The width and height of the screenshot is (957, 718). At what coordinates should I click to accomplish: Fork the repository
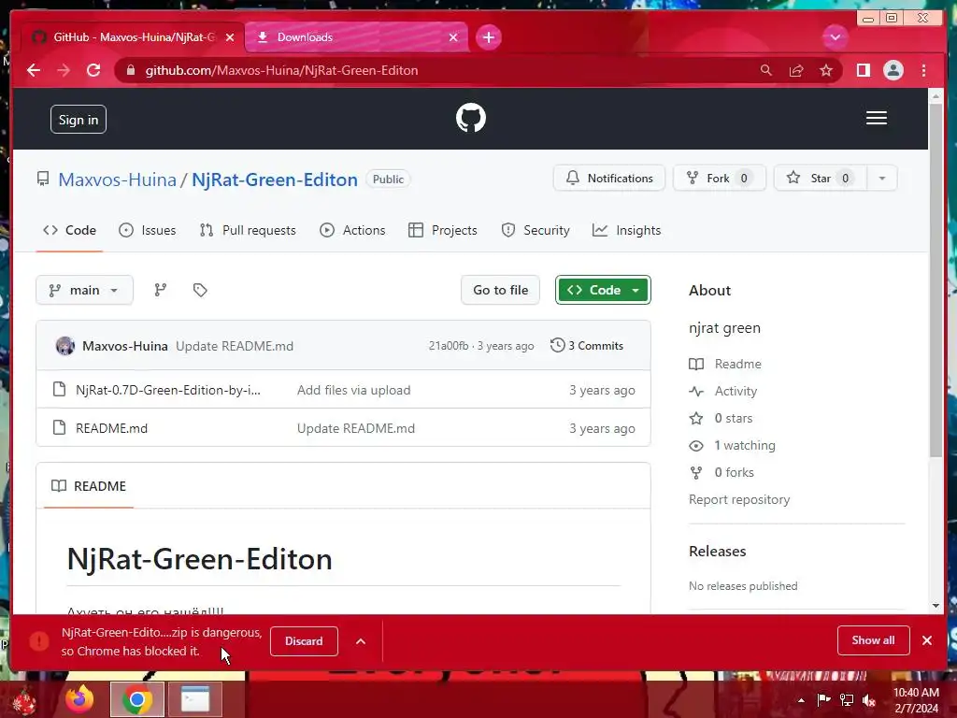pos(720,179)
